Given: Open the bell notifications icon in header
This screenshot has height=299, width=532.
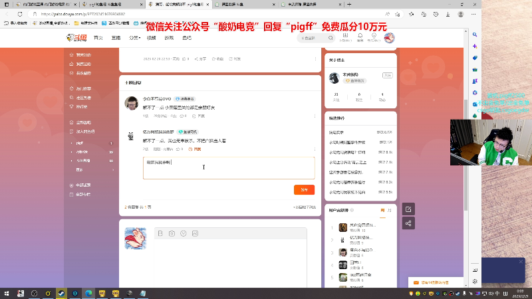Looking at the screenshot, I should click(360, 37).
